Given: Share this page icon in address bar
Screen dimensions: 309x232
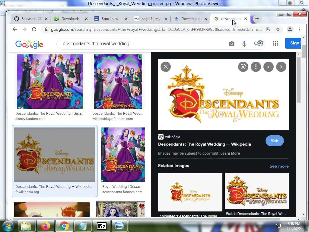Looking at the screenshot, I should 268,29.
